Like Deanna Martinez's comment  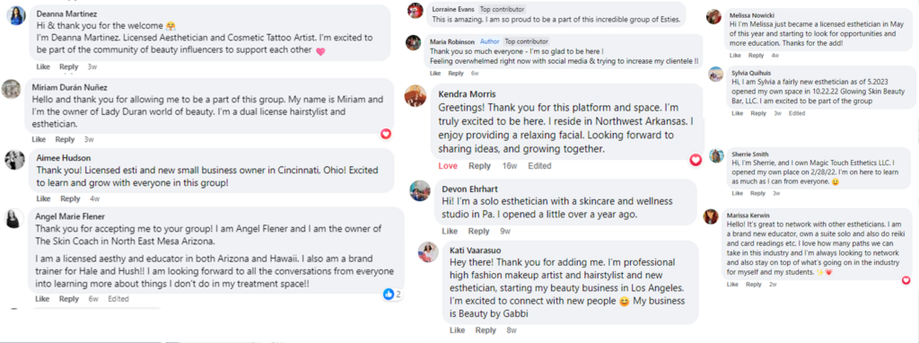43,66
